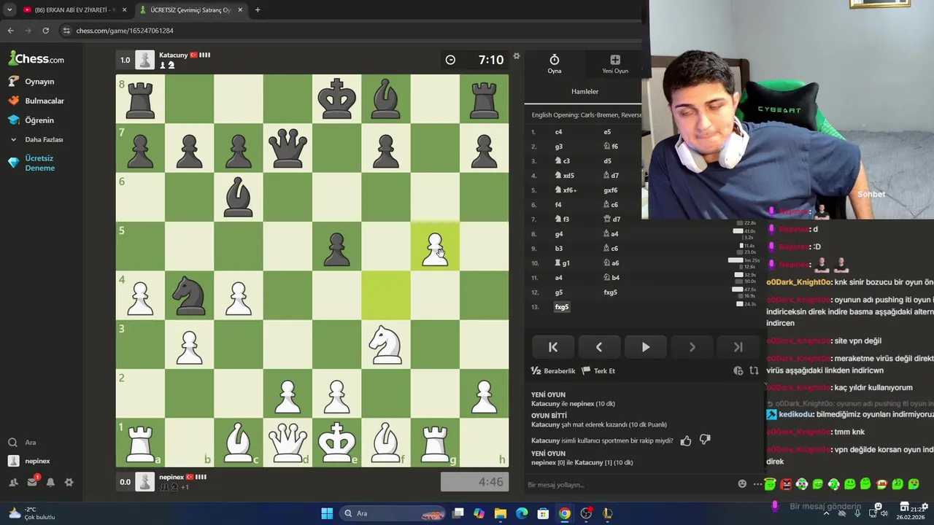Resign the game with Terk Et
Screen dimensions: 934x525
[598, 371]
